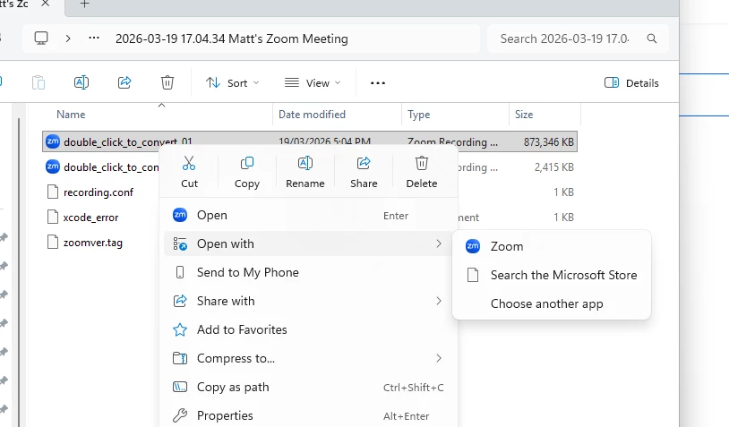Expand the Share with submenu
This screenshot has height=427, width=729.
click(308, 301)
